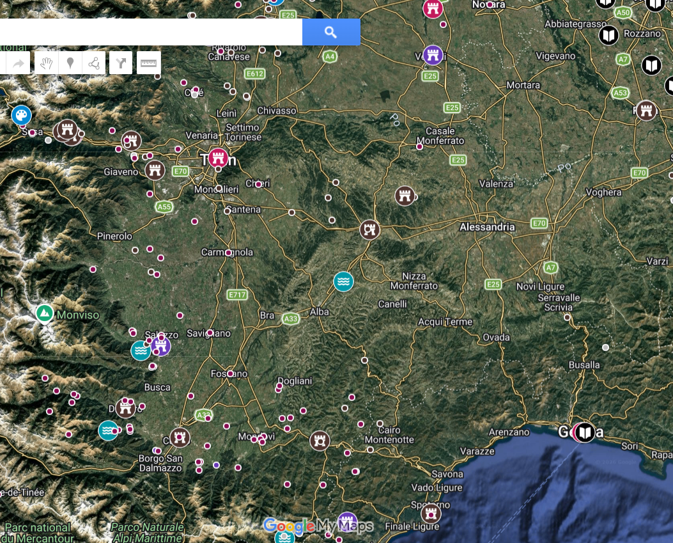
Task: Click the Acqui Terme label
Action: click(445, 321)
